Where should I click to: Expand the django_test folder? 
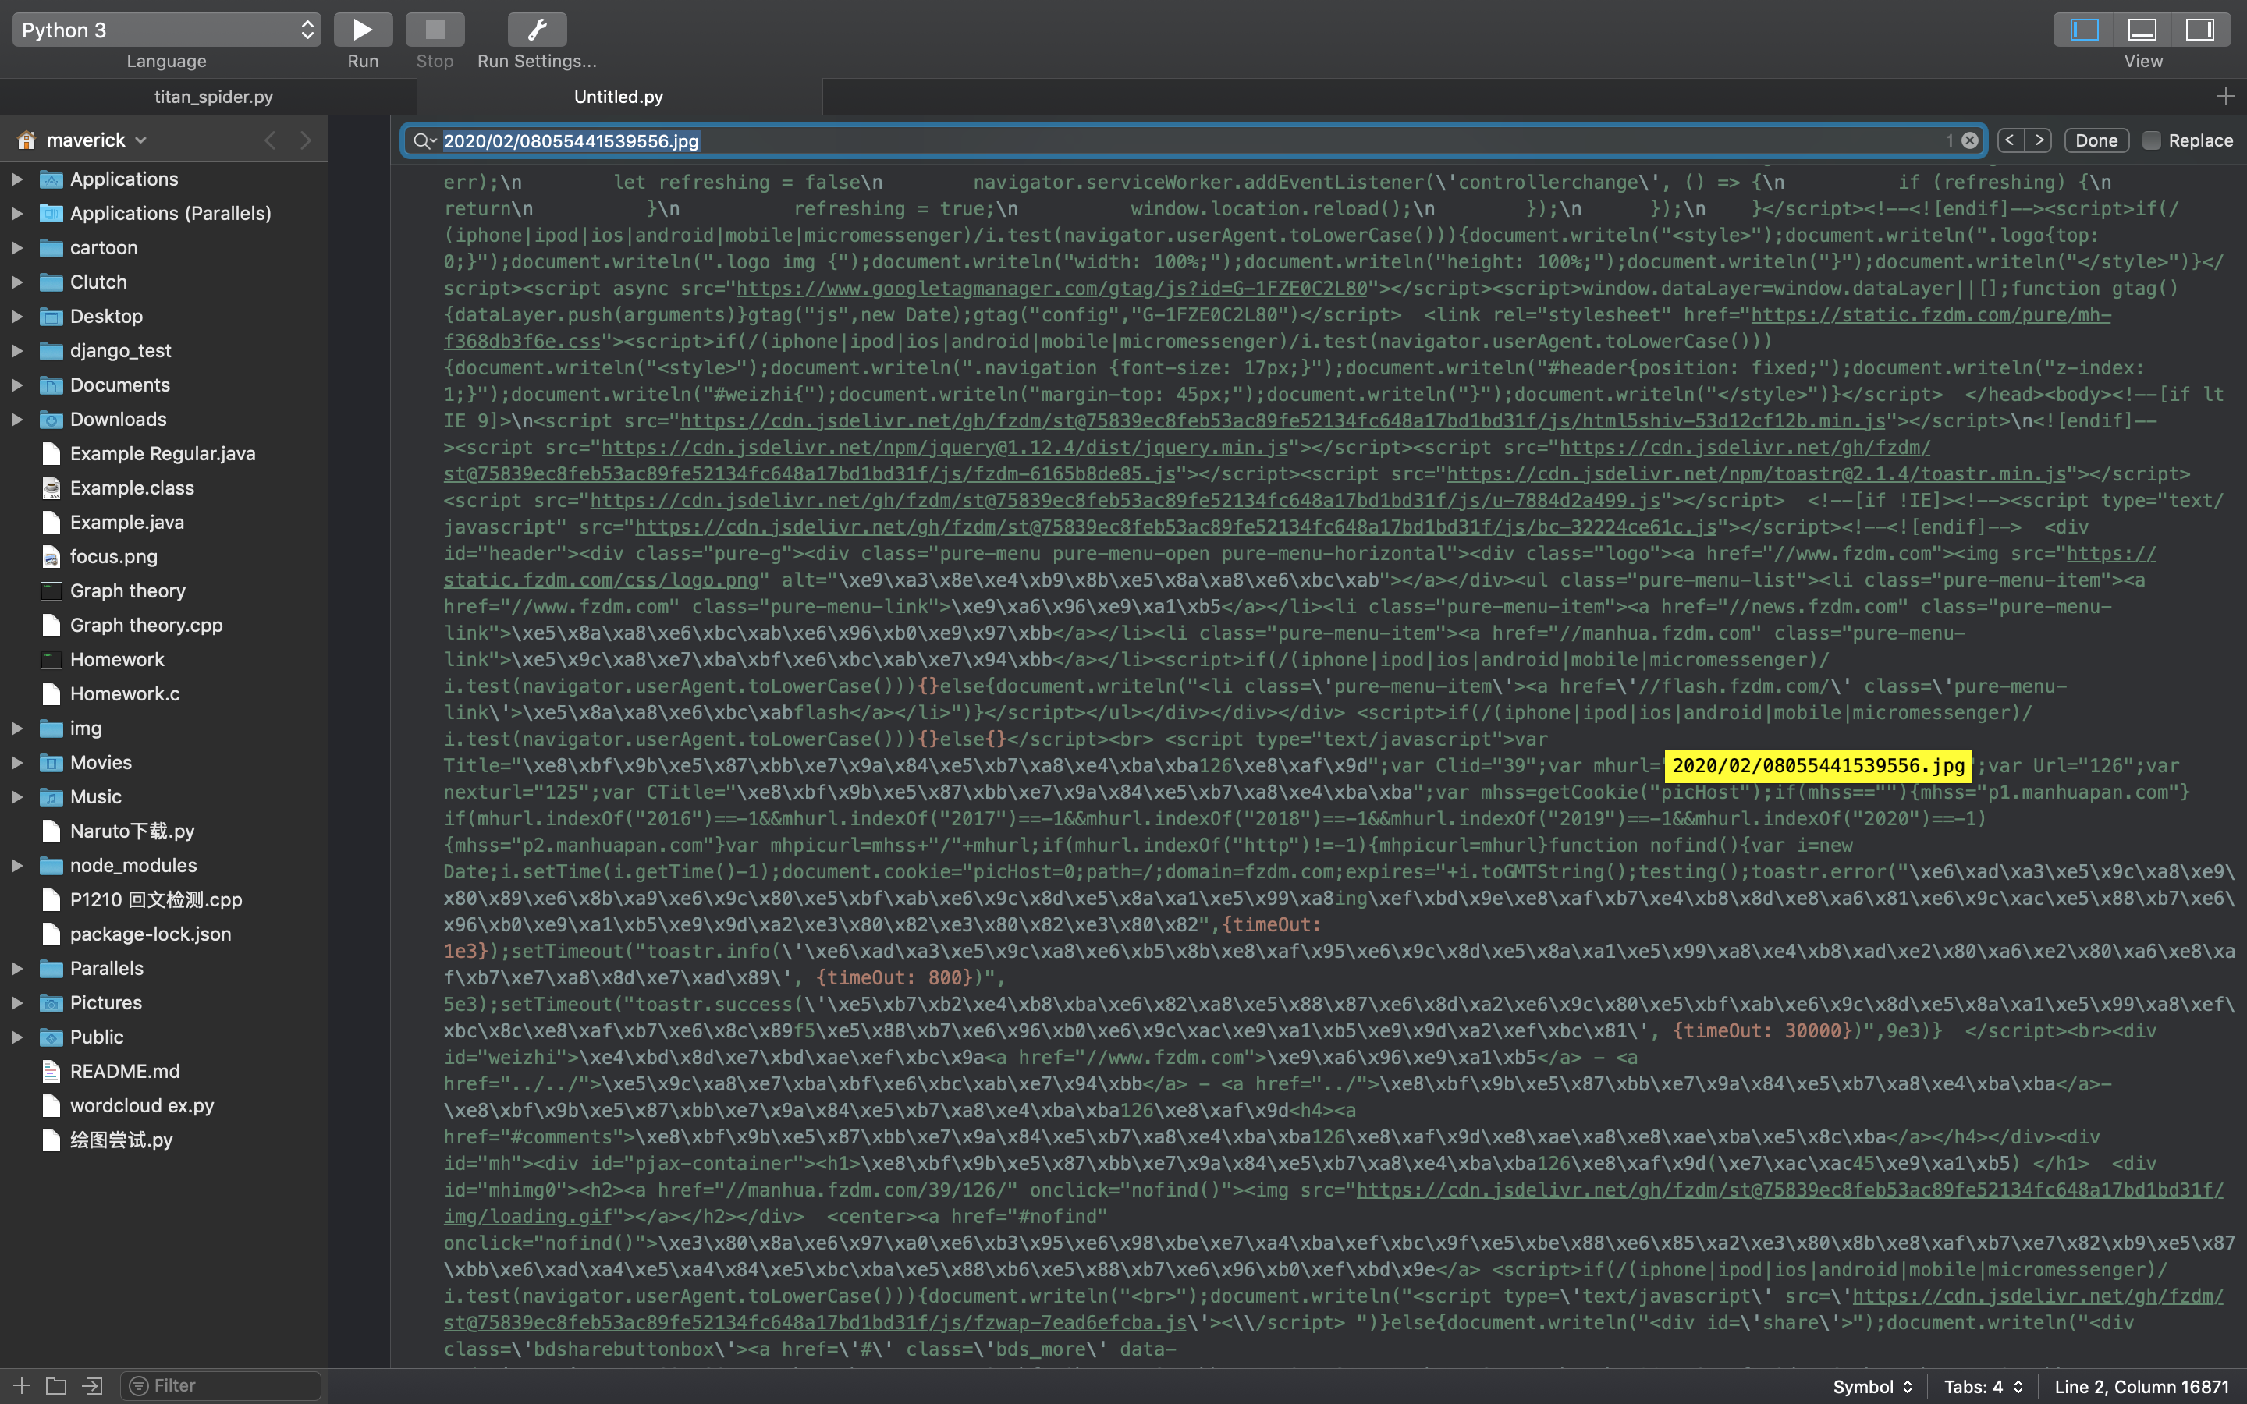point(16,351)
